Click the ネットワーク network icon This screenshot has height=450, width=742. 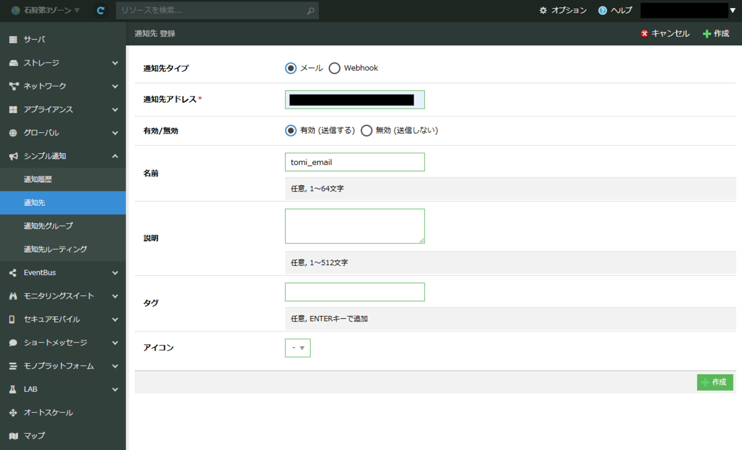(13, 86)
